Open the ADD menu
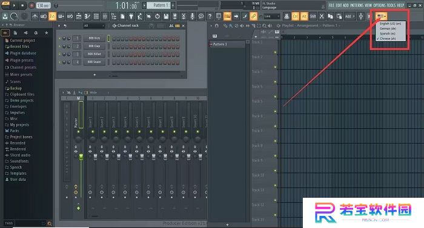The image size is (424, 228). [346, 5]
